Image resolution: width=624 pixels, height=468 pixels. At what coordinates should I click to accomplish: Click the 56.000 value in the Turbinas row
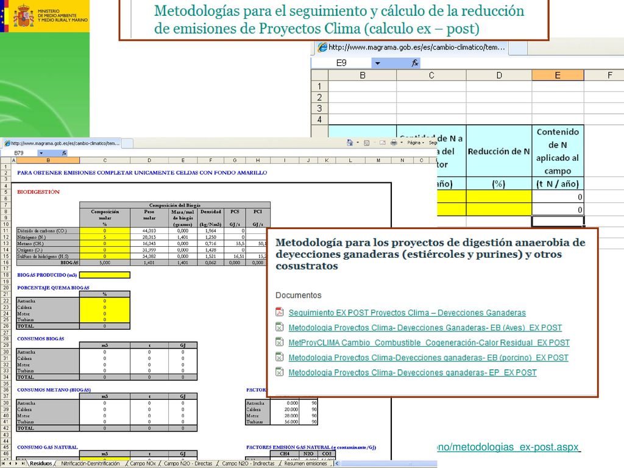(291, 422)
